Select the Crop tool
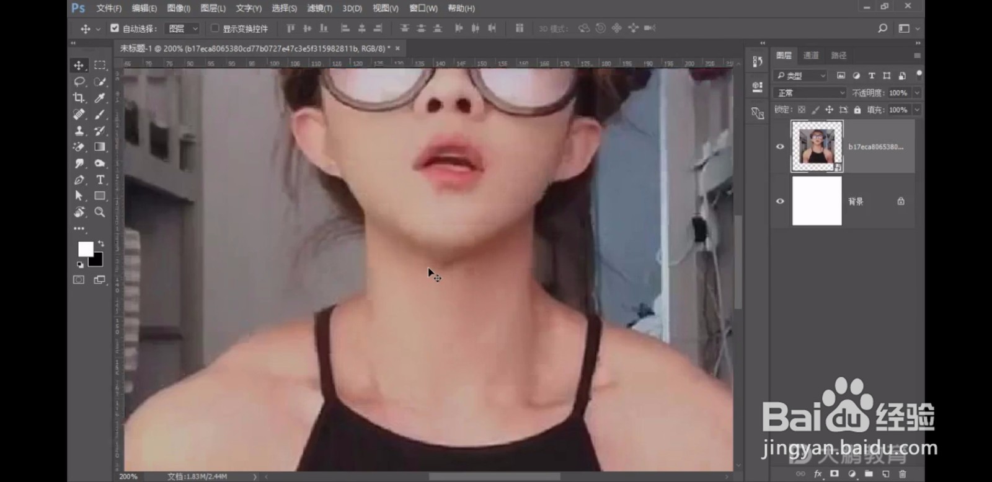This screenshot has height=482, width=992. pos(79,98)
